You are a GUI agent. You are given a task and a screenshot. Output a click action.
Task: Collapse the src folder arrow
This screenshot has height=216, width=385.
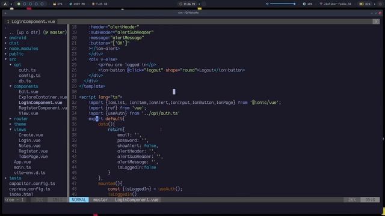point(5,59)
